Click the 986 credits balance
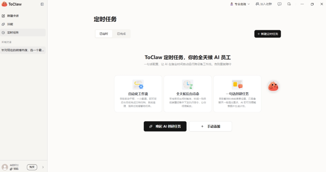The image size is (326, 172). coord(14,169)
